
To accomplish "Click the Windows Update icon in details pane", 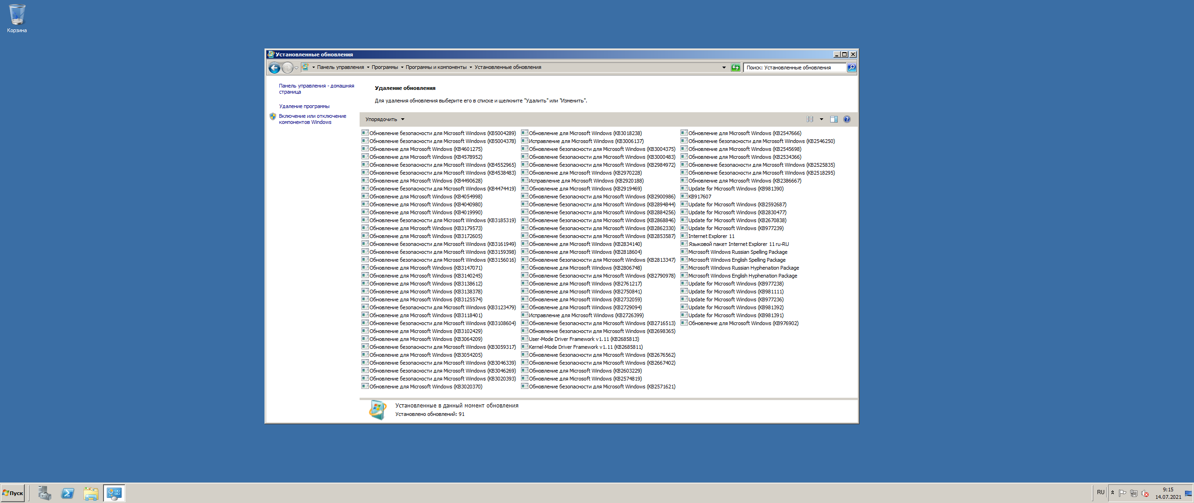I will point(377,410).
